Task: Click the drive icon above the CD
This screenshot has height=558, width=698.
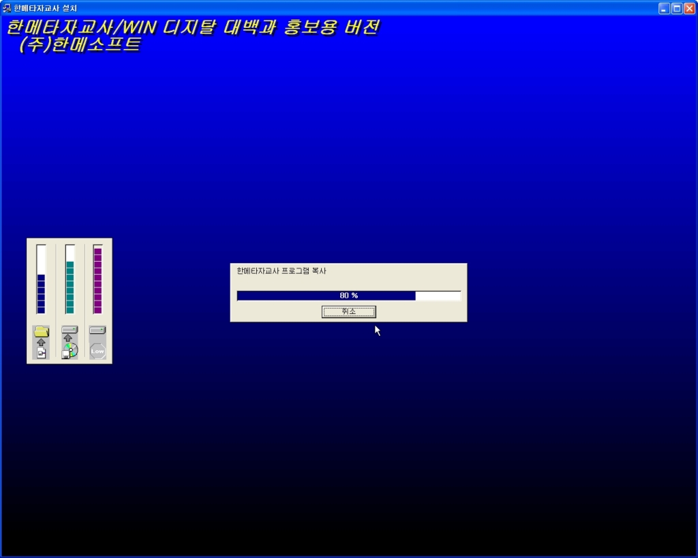Action: 70,330
